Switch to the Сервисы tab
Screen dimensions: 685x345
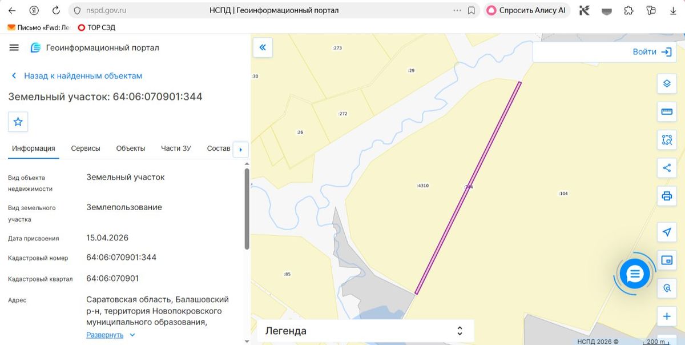point(86,149)
